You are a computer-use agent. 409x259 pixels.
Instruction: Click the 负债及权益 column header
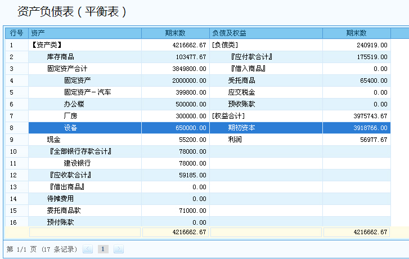point(266,33)
